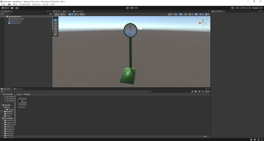264x141 pixels.
Task: Click search by label tag icon
Action: 199,92
